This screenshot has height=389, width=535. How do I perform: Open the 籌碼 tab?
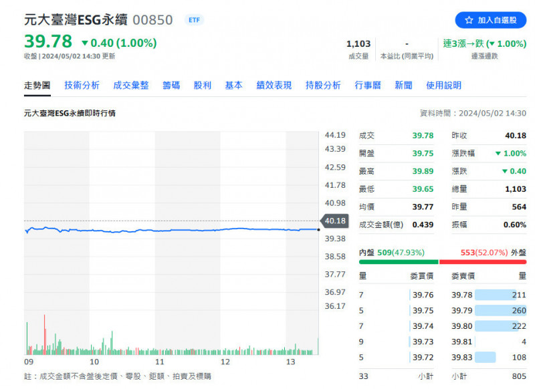click(x=171, y=86)
